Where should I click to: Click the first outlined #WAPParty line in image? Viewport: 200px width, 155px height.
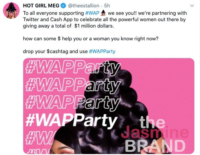point(73,67)
